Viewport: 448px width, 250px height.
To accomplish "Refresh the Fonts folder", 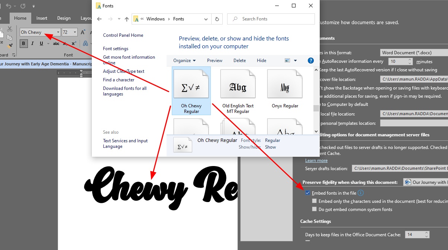I will 217,19.
